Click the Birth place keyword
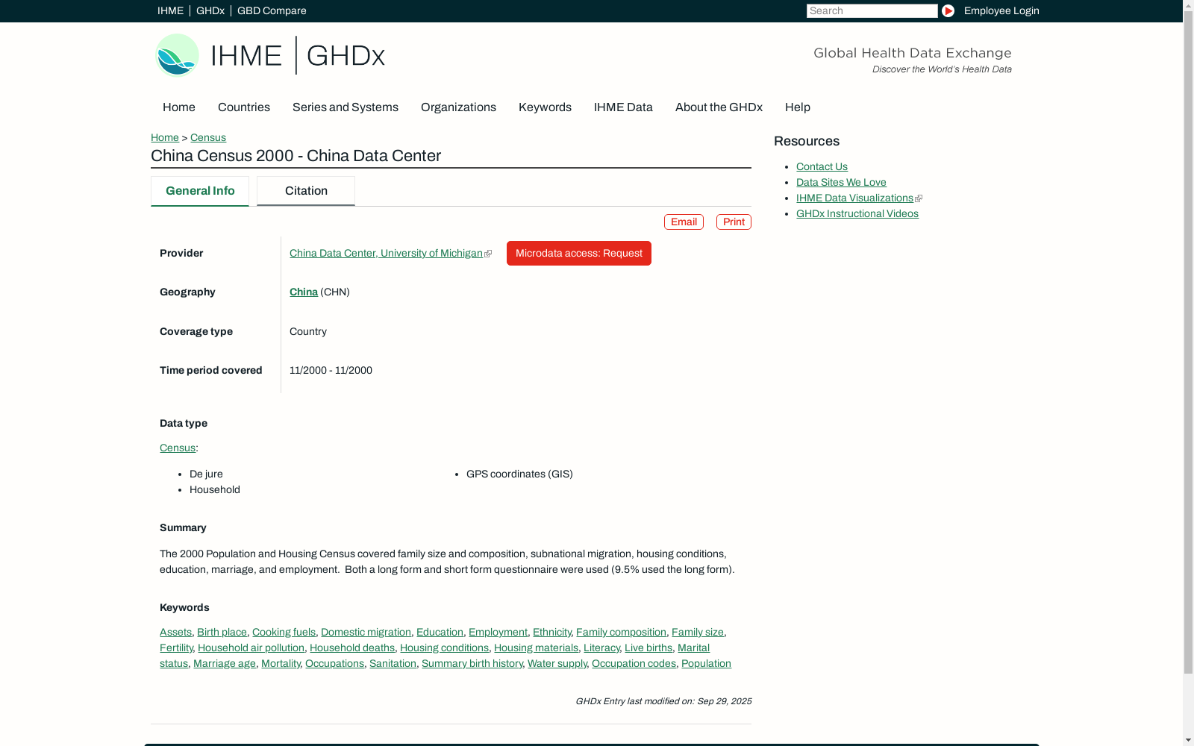The image size is (1194, 746). coord(222,633)
